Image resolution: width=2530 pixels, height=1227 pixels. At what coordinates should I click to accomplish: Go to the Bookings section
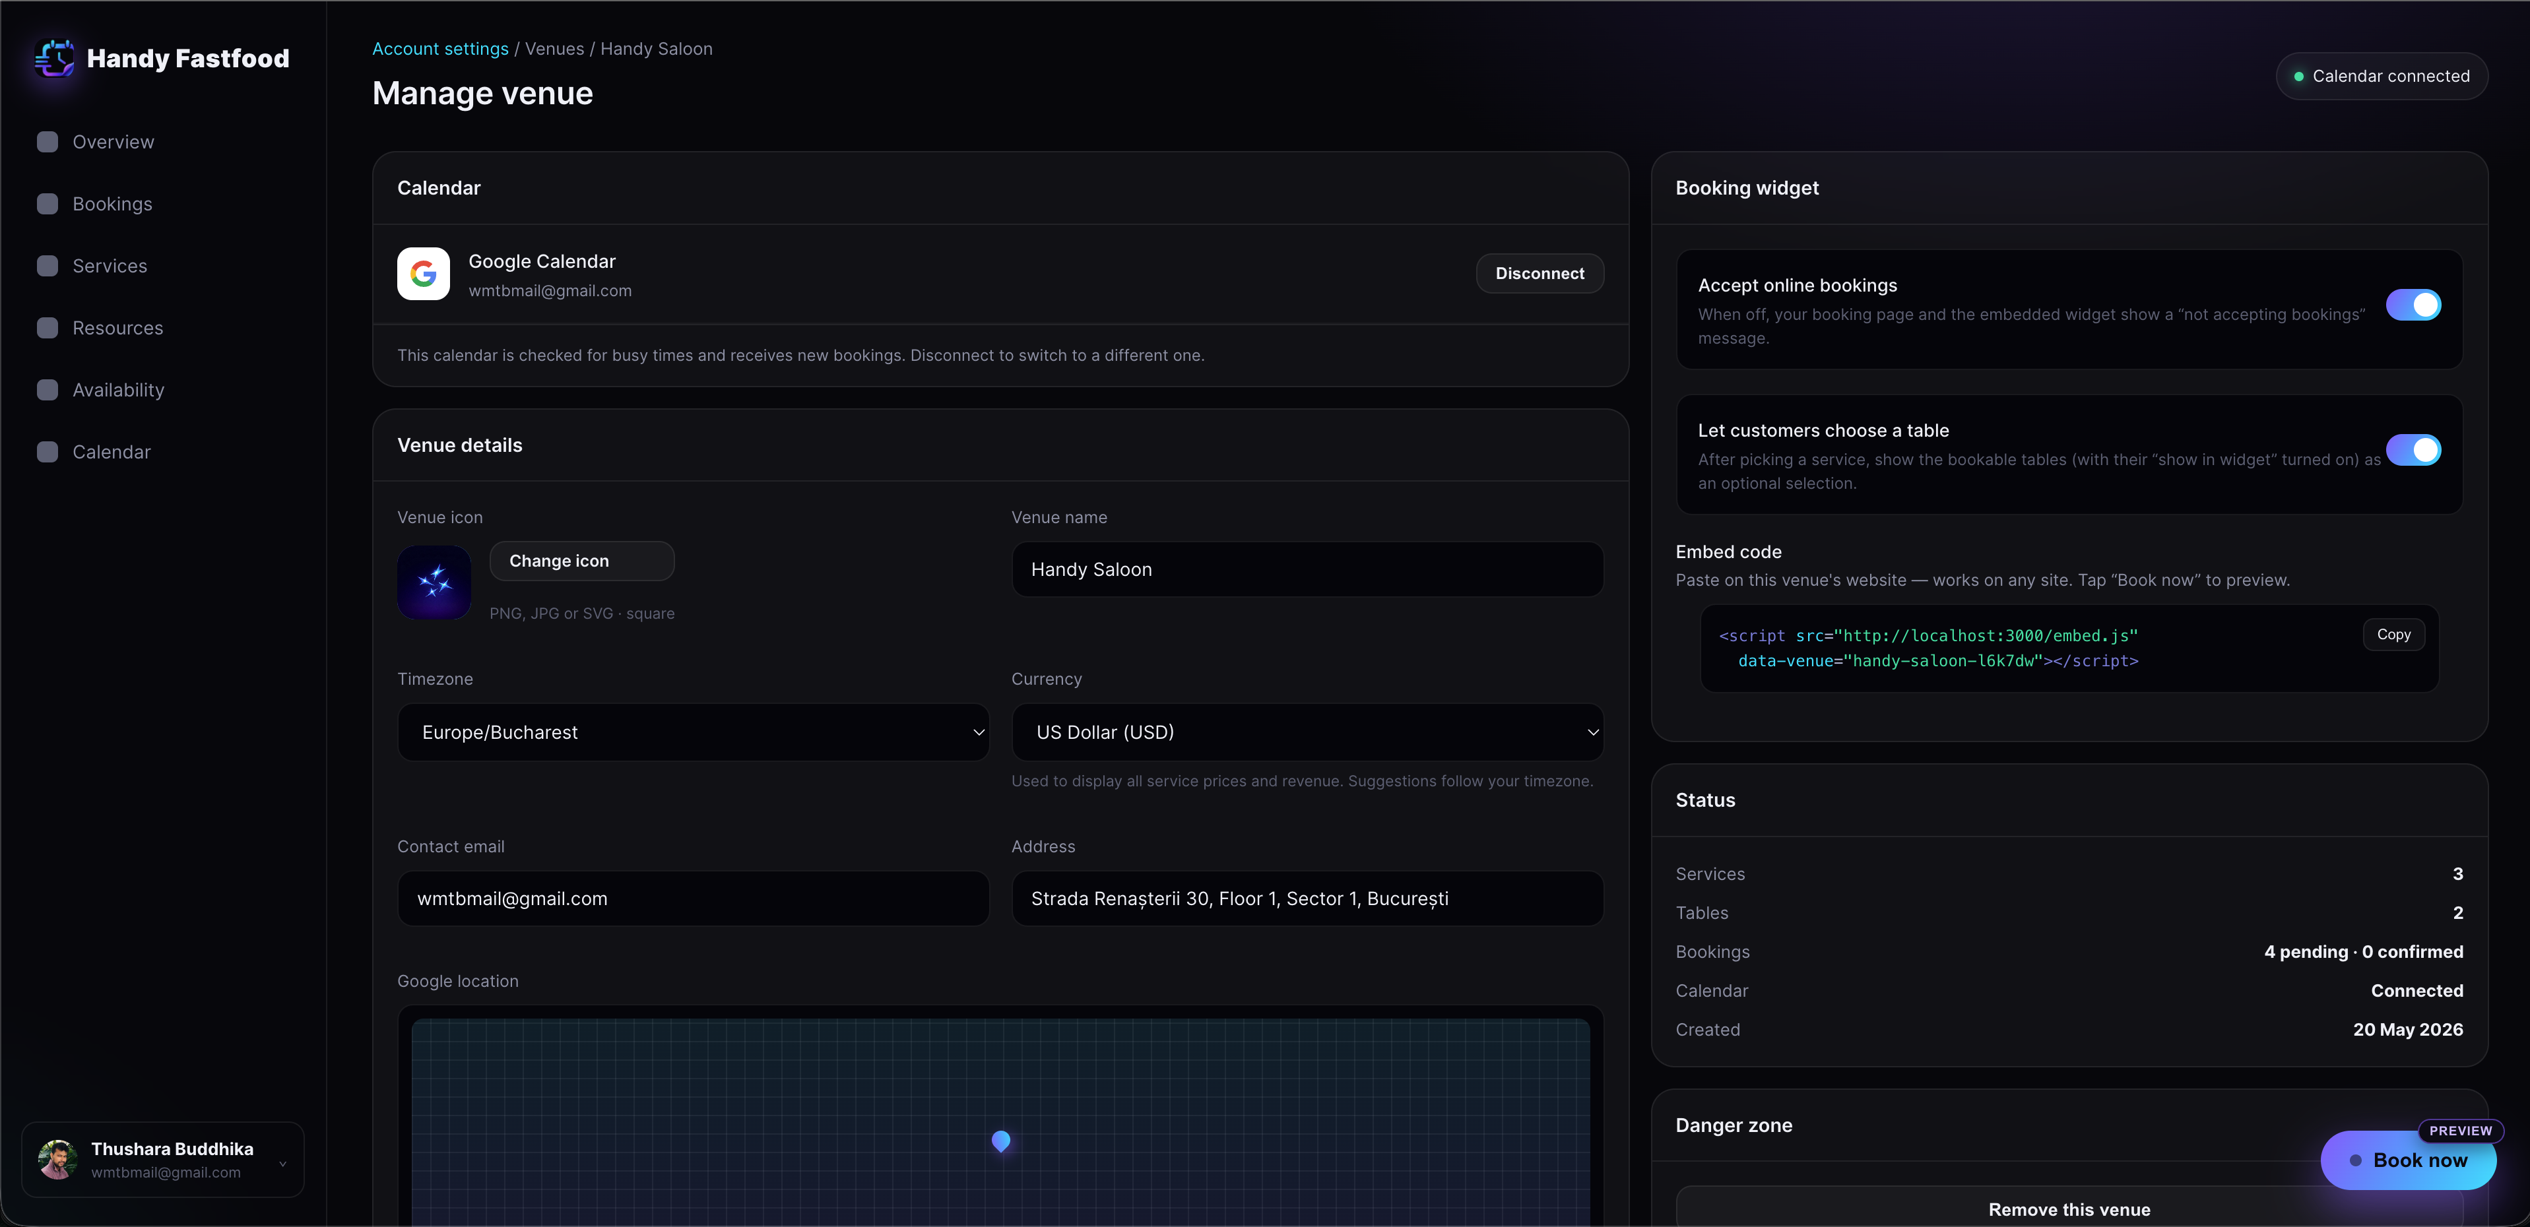tap(112, 203)
